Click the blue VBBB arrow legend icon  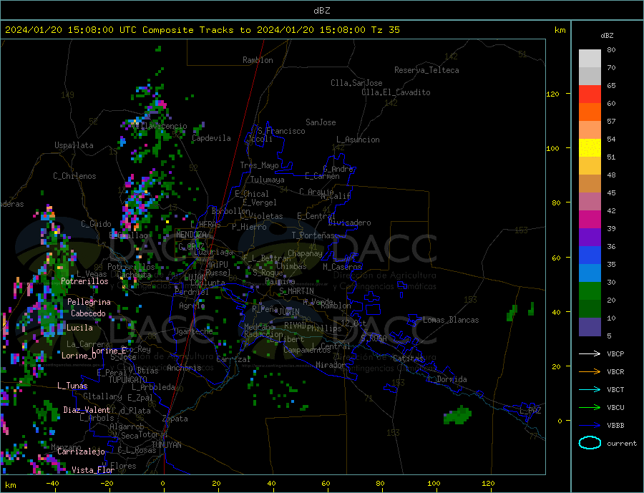click(590, 426)
